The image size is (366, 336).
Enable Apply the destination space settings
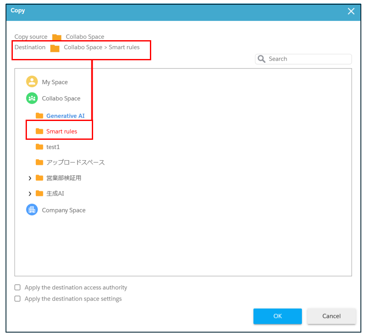point(18,299)
